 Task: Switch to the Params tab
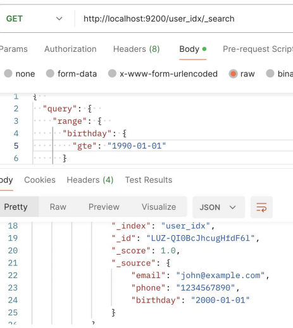click(x=13, y=49)
